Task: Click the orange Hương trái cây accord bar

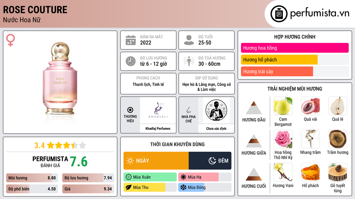Action: point(277,72)
